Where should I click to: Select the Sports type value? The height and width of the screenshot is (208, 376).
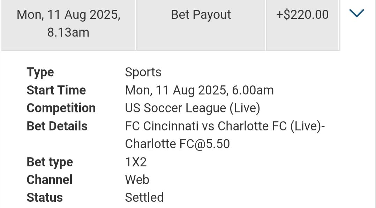pos(143,72)
